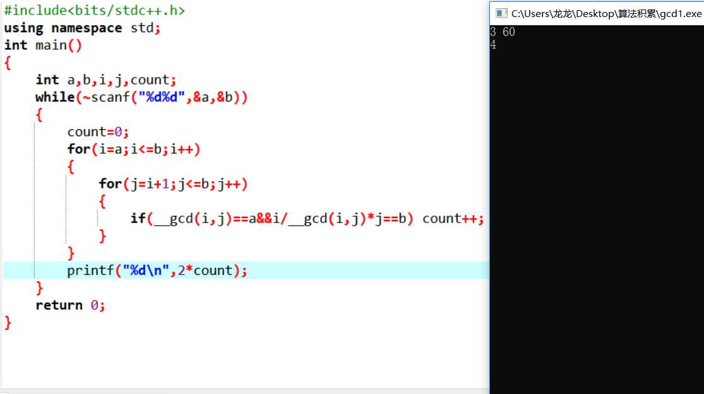Click the opening brace after main()
Image resolution: width=704 pixels, height=394 pixels.
pyautogui.click(x=8, y=63)
